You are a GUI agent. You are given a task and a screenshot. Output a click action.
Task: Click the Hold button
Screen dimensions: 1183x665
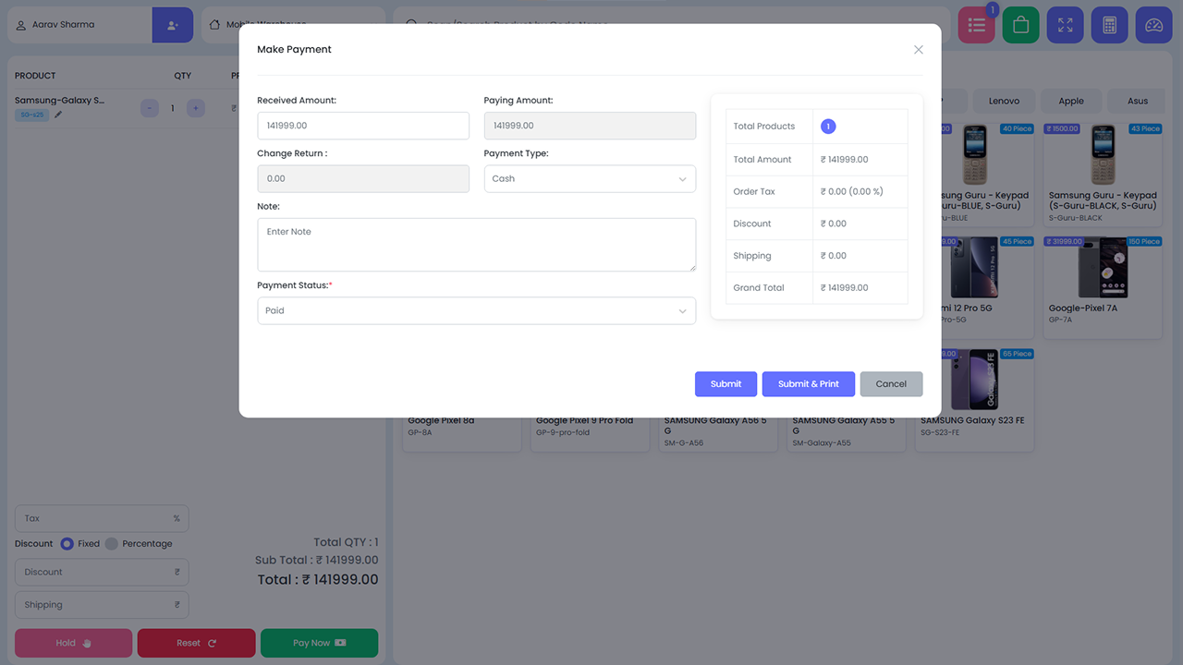[x=73, y=643]
